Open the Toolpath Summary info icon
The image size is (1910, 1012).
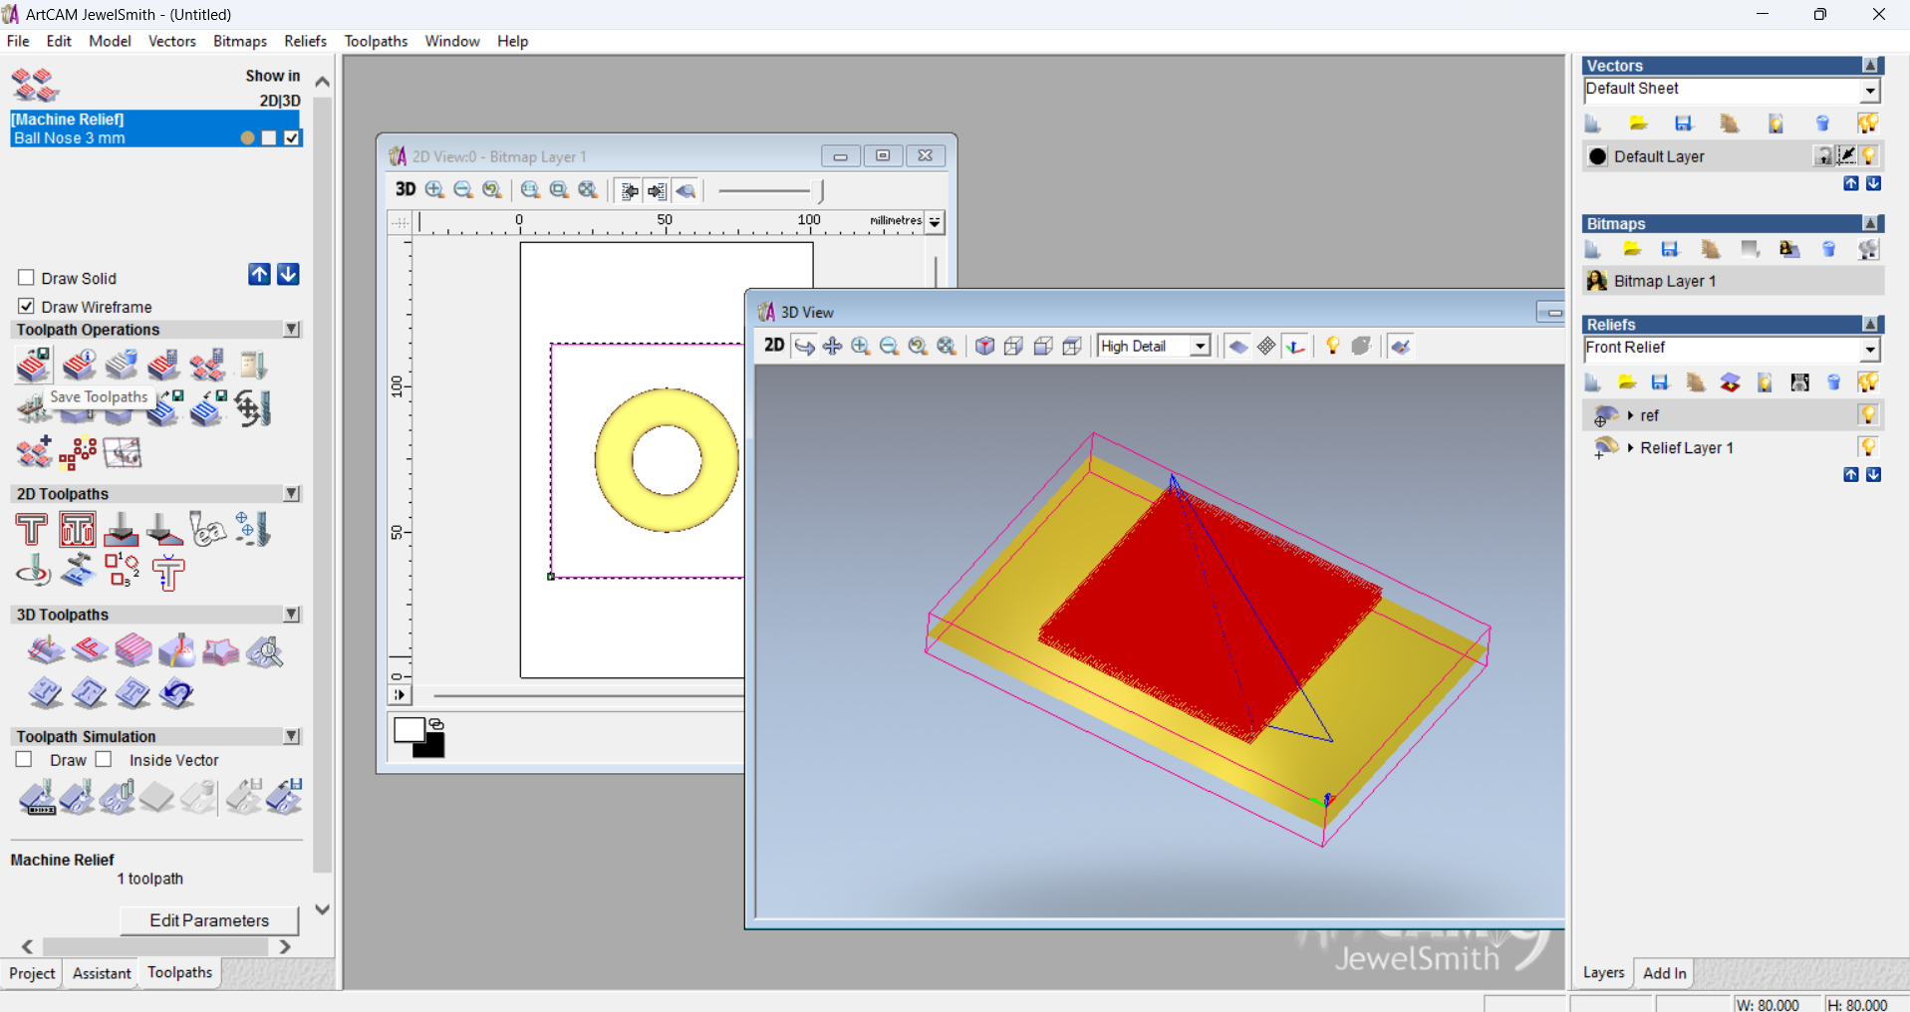tap(79, 365)
